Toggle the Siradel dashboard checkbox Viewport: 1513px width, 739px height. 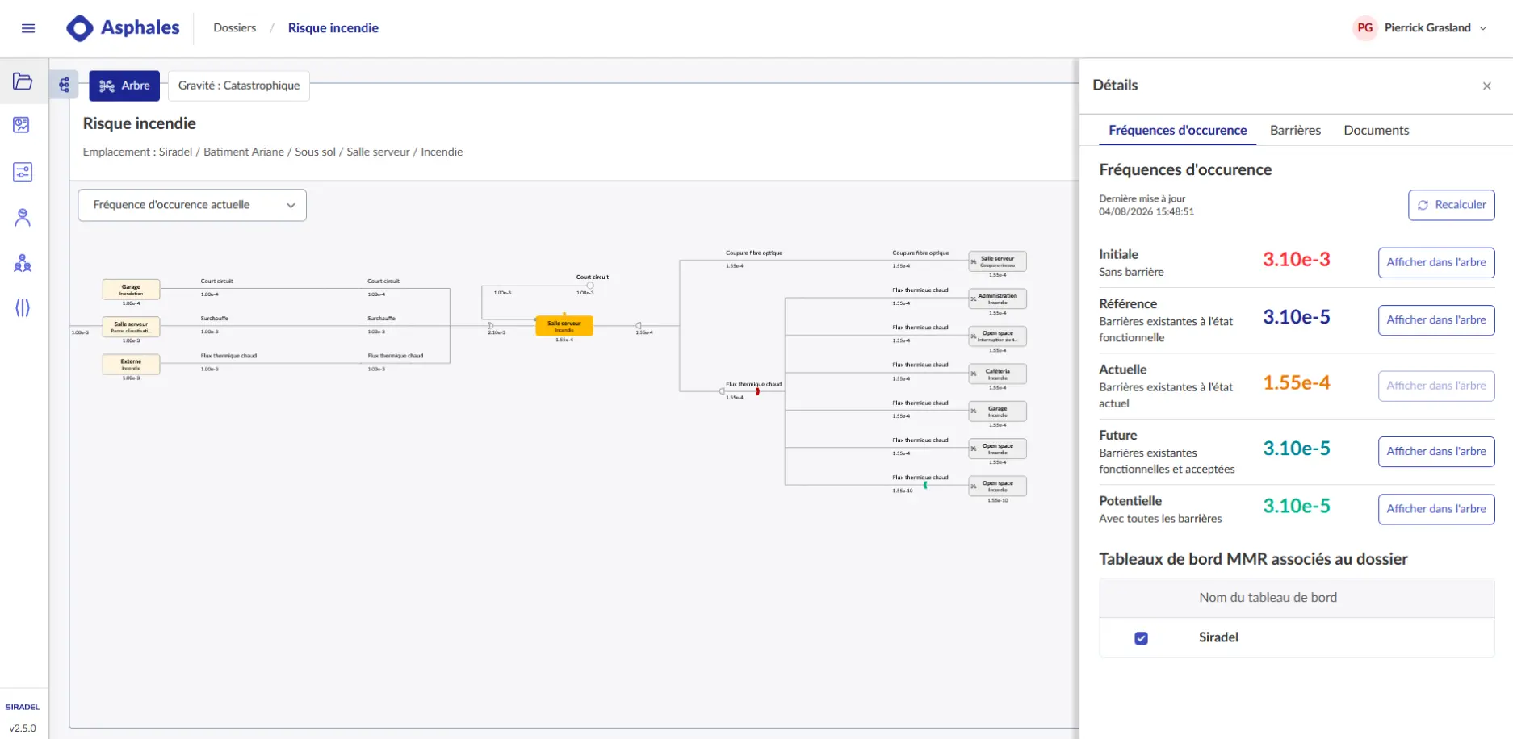[x=1141, y=638]
